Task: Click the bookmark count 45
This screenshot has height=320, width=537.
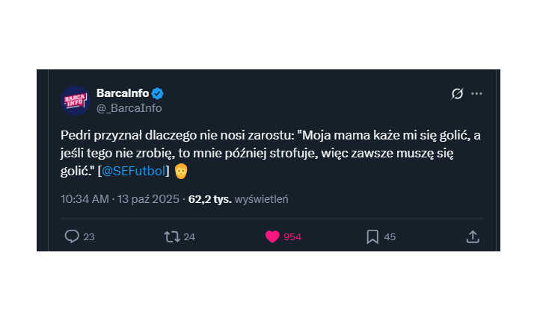Action: pos(390,237)
